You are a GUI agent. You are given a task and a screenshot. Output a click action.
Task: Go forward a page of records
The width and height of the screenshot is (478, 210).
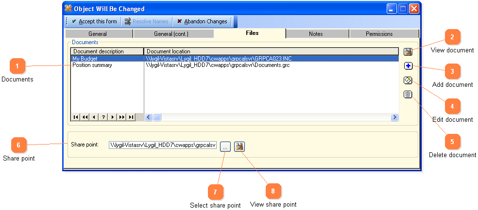[121, 117]
